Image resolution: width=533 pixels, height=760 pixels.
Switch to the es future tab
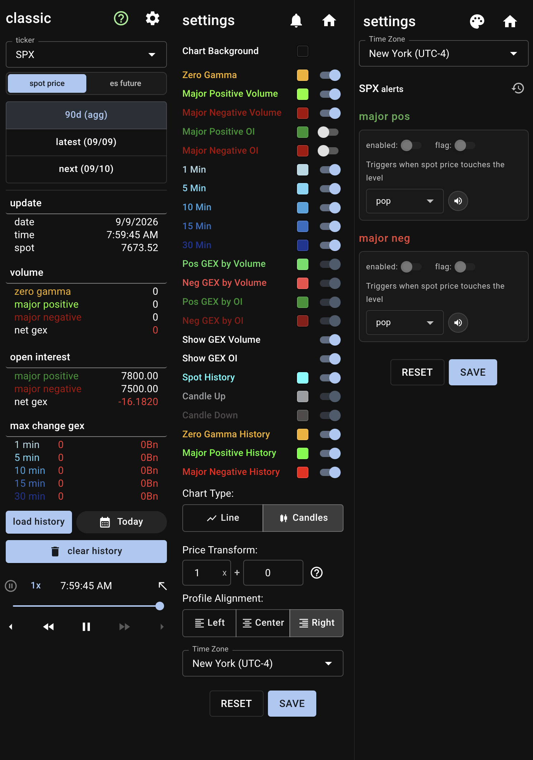[x=126, y=83]
